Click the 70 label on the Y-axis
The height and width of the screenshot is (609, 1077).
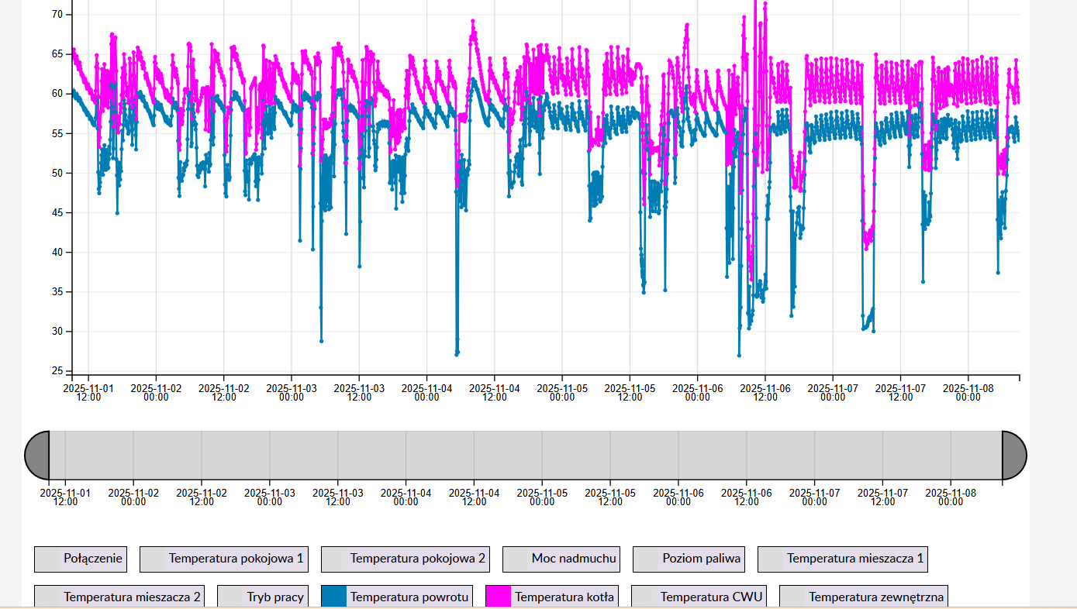[x=57, y=15]
